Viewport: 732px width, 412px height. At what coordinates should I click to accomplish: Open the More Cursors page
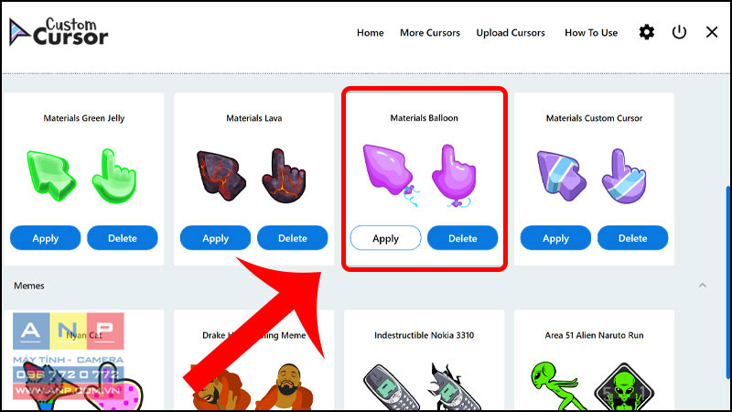pyautogui.click(x=430, y=33)
